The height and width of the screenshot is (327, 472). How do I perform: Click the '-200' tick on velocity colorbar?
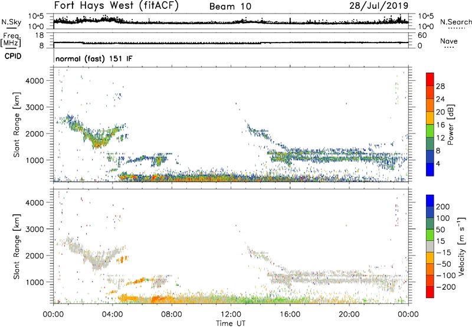[446, 287]
